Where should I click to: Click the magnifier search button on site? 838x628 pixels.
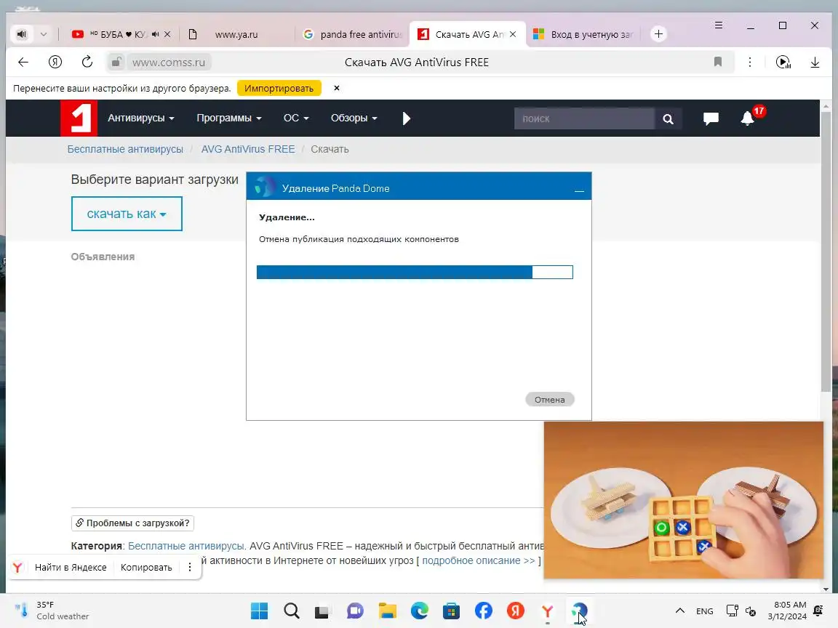click(x=668, y=118)
